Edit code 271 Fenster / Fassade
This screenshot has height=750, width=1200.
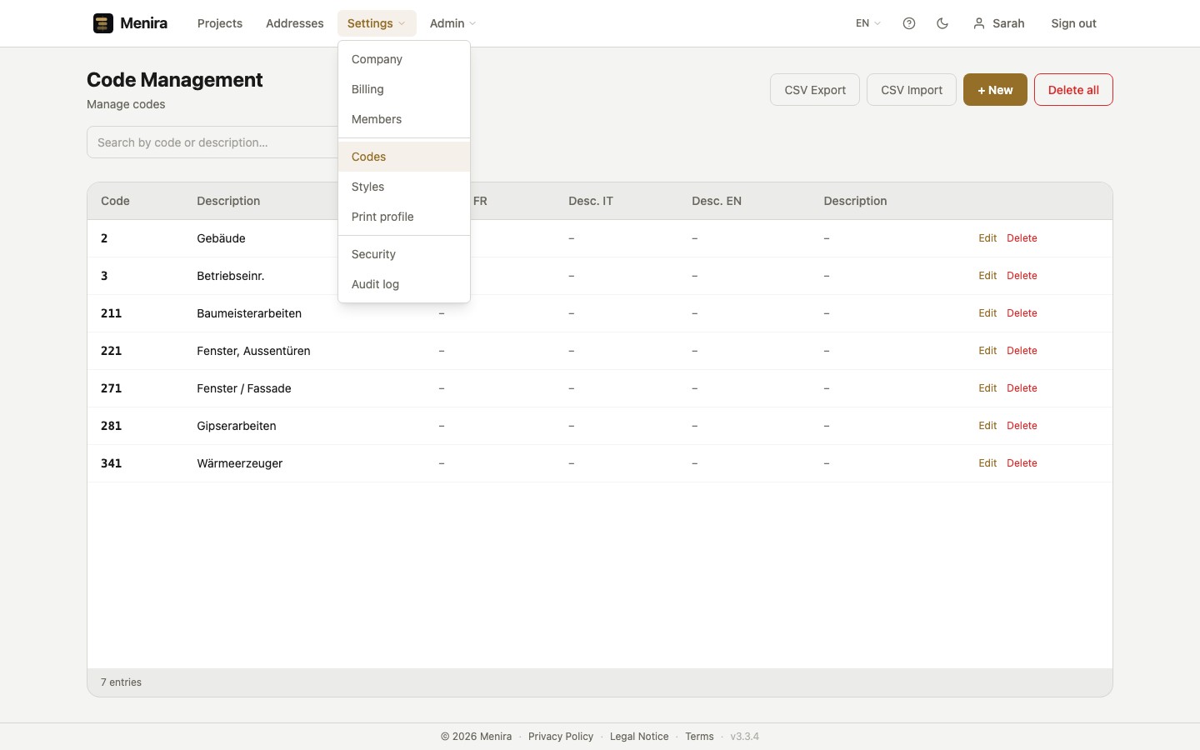[987, 388]
